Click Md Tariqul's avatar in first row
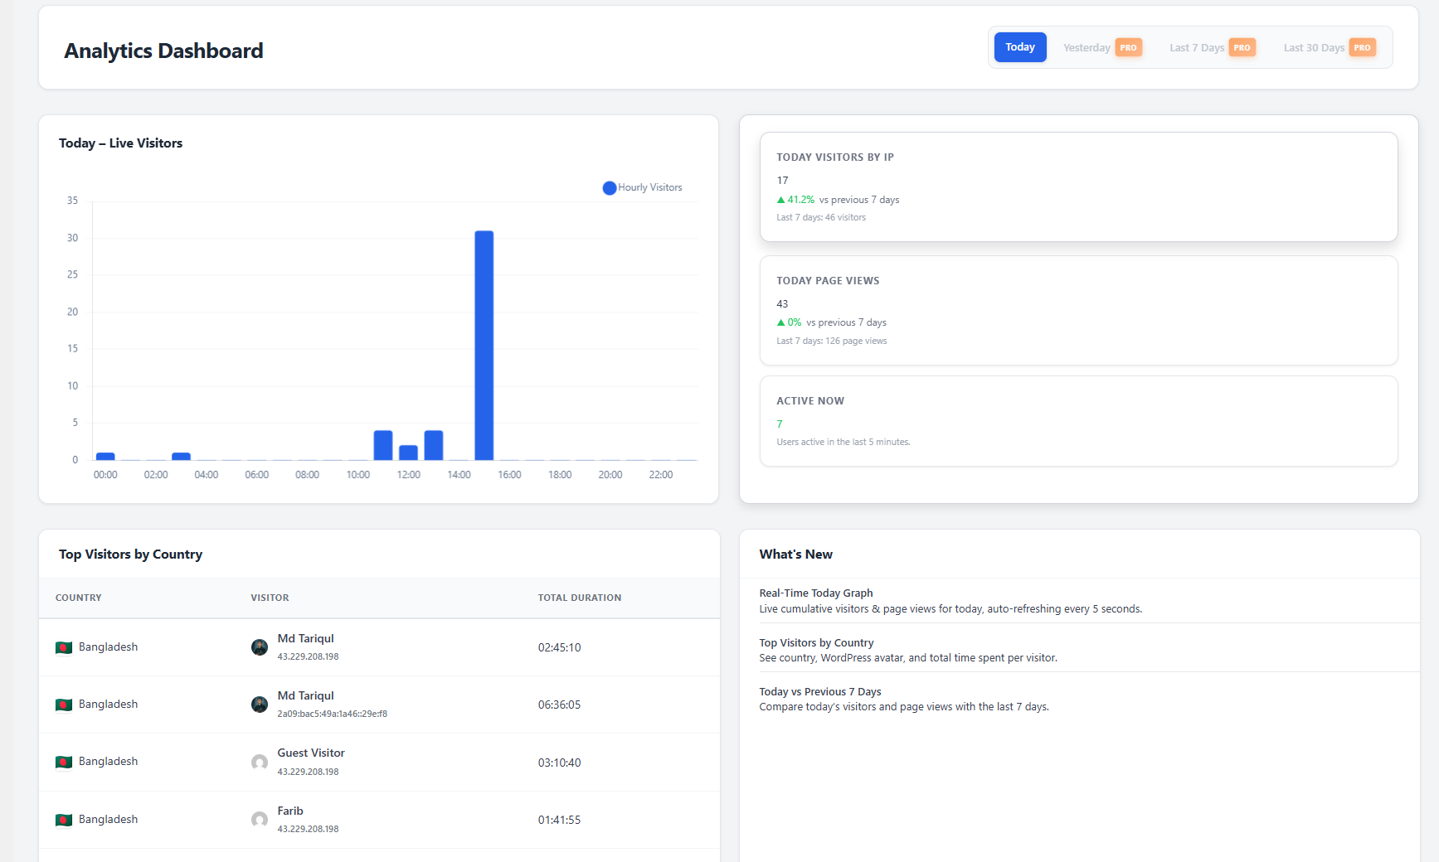 [x=260, y=647]
